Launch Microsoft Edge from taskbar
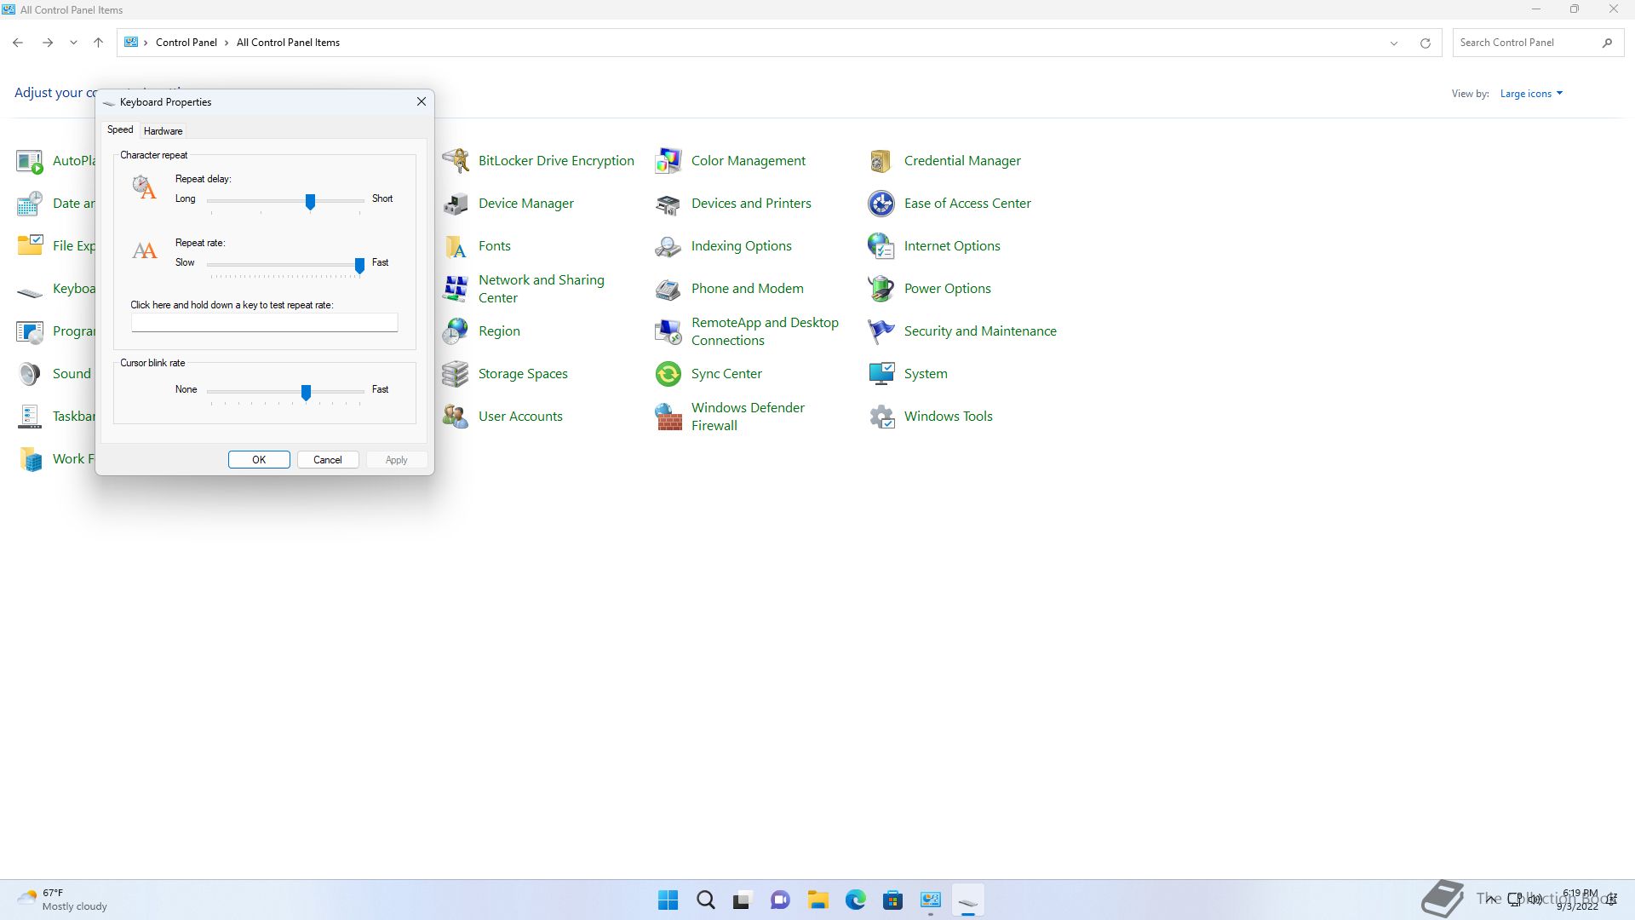This screenshot has height=920, width=1635. pyautogui.click(x=856, y=900)
